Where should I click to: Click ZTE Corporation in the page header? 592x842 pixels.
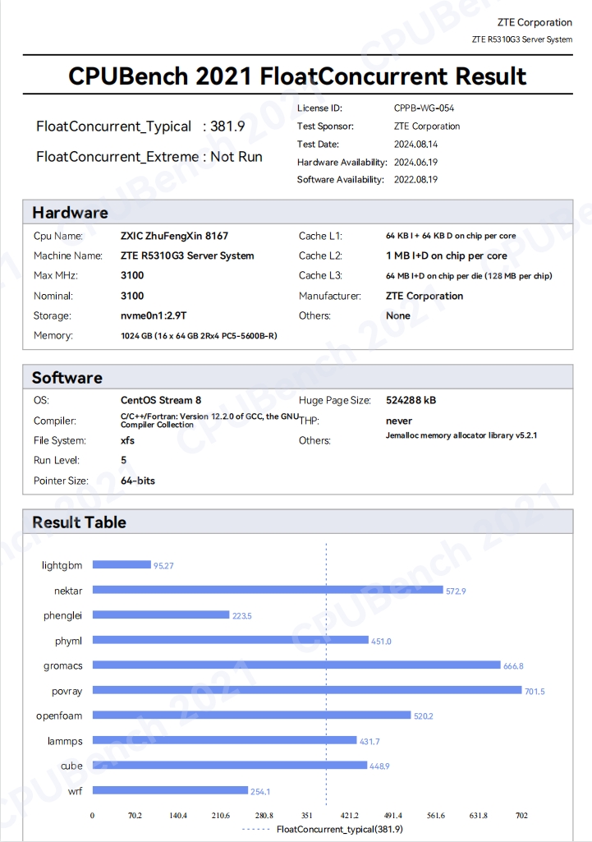tap(535, 22)
